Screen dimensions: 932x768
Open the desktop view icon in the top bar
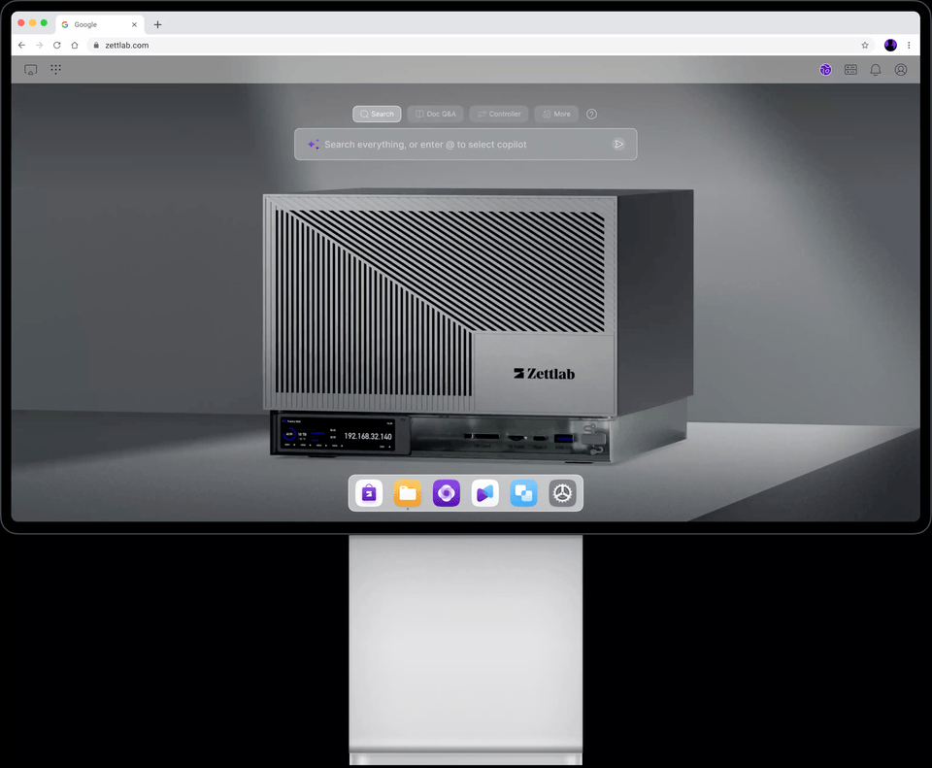[31, 70]
